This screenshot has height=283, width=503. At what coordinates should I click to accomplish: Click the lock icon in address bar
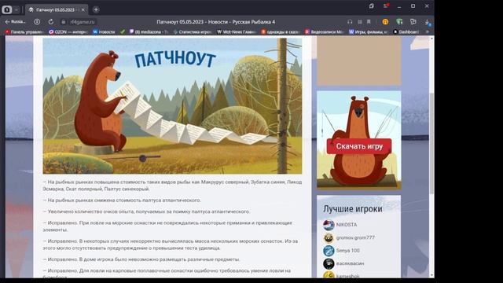pyautogui.click(x=63, y=22)
